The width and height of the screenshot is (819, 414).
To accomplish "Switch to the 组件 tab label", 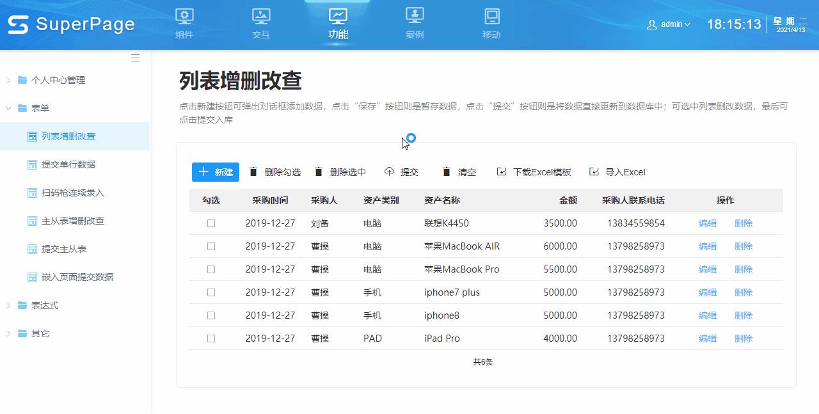I will point(184,35).
